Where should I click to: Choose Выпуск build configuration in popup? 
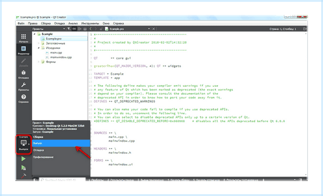click(x=61, y=143)
